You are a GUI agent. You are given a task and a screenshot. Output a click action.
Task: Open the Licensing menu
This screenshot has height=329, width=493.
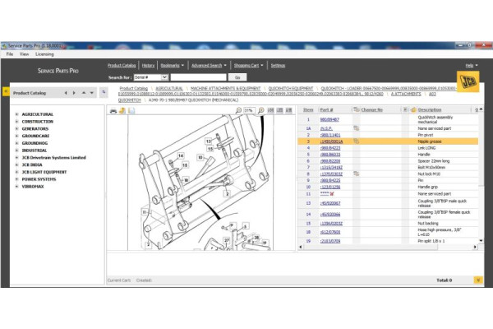click(x=44, y=53)
